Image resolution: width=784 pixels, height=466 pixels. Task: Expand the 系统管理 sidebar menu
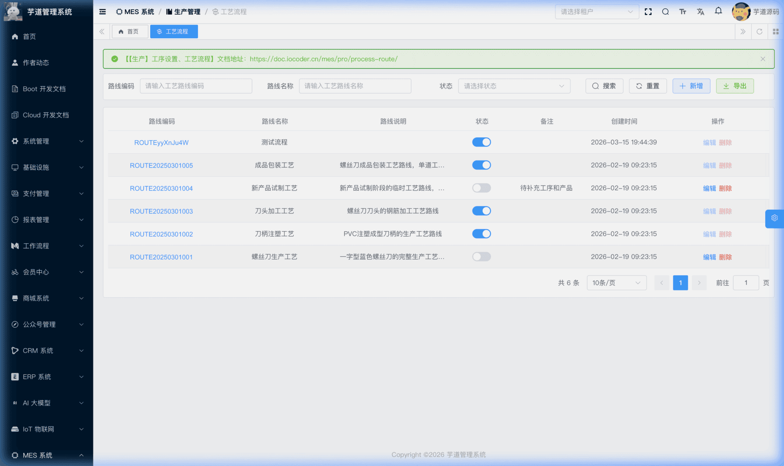47,141
